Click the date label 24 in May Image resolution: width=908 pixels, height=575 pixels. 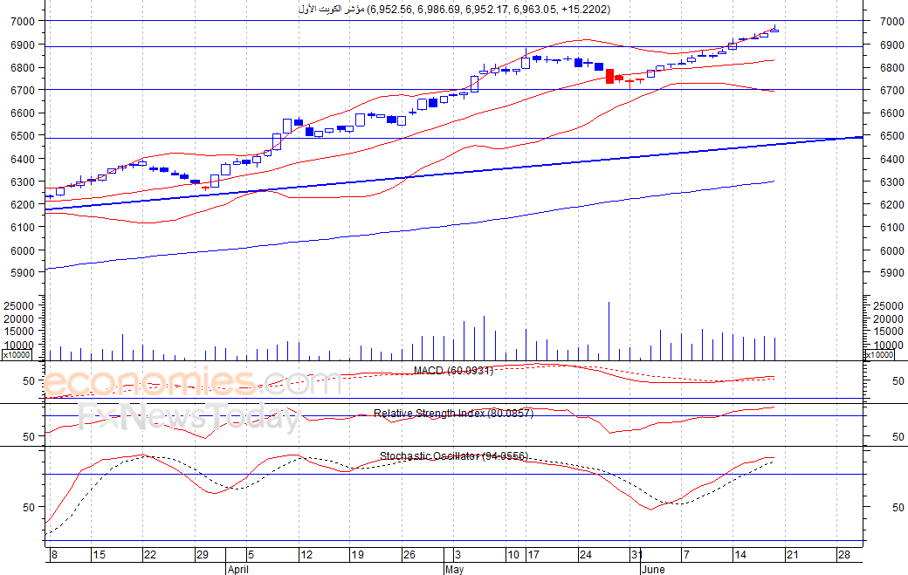click(x=586, y=555)
